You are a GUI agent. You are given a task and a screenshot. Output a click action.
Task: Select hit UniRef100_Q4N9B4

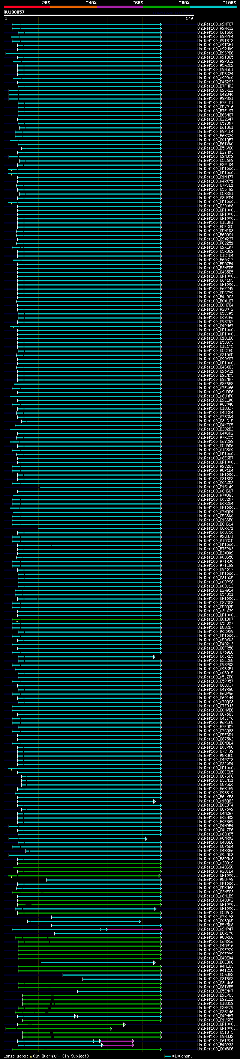click(x=215, y=826)
